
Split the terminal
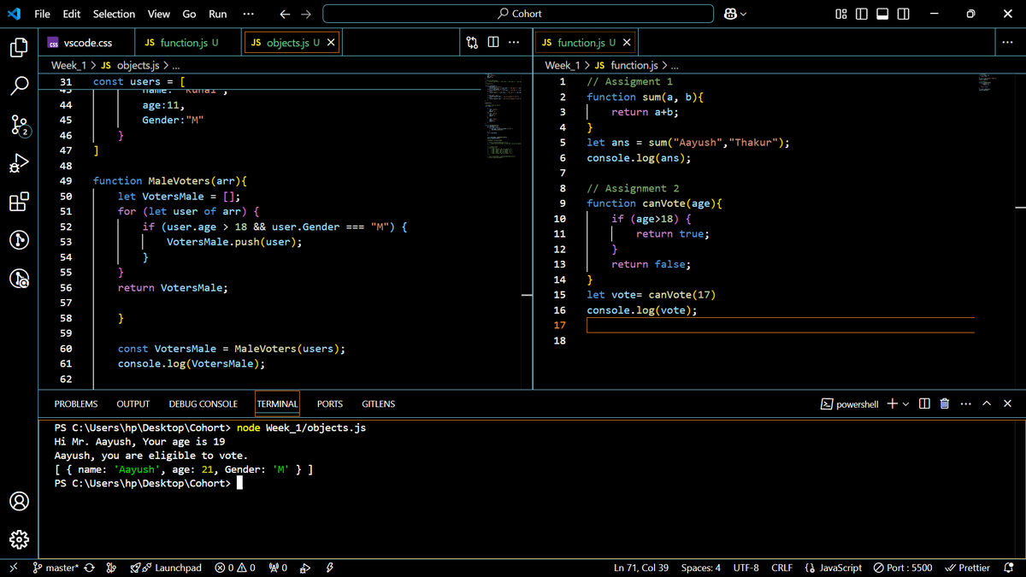click(924, 403)
